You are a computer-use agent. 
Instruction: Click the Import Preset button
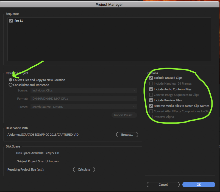pyautogui.click(x=124, y=115)
